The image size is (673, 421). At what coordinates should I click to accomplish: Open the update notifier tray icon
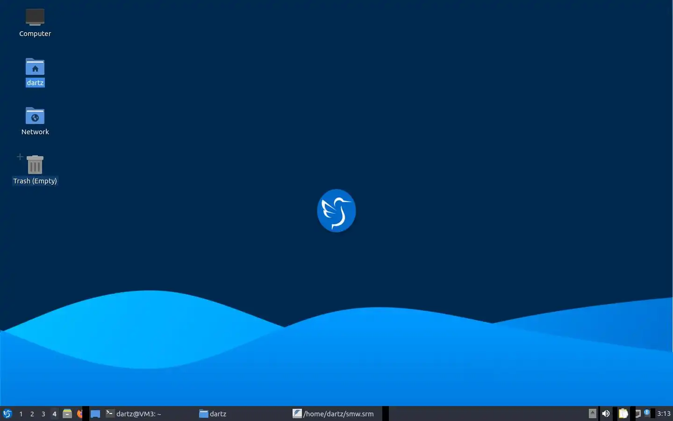click(x=647, y=413)
